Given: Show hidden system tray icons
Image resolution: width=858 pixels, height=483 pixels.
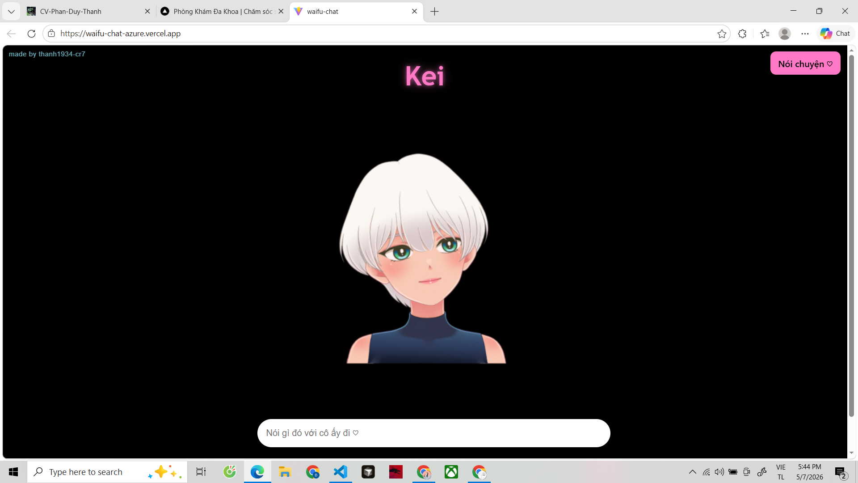Looking at the screenshot, I should [692, 472].
